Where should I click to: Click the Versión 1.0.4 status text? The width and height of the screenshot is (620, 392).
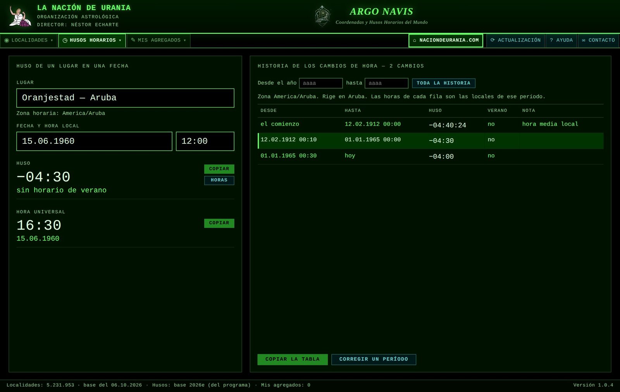(593, 385)
